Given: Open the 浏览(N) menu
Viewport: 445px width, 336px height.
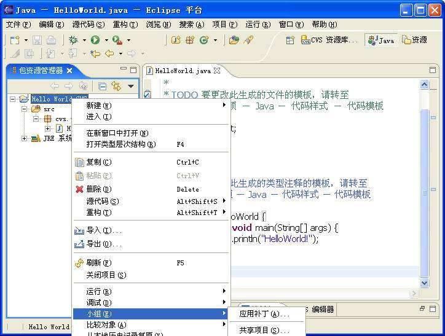Looking at the screenshot, I should [159, 25].
